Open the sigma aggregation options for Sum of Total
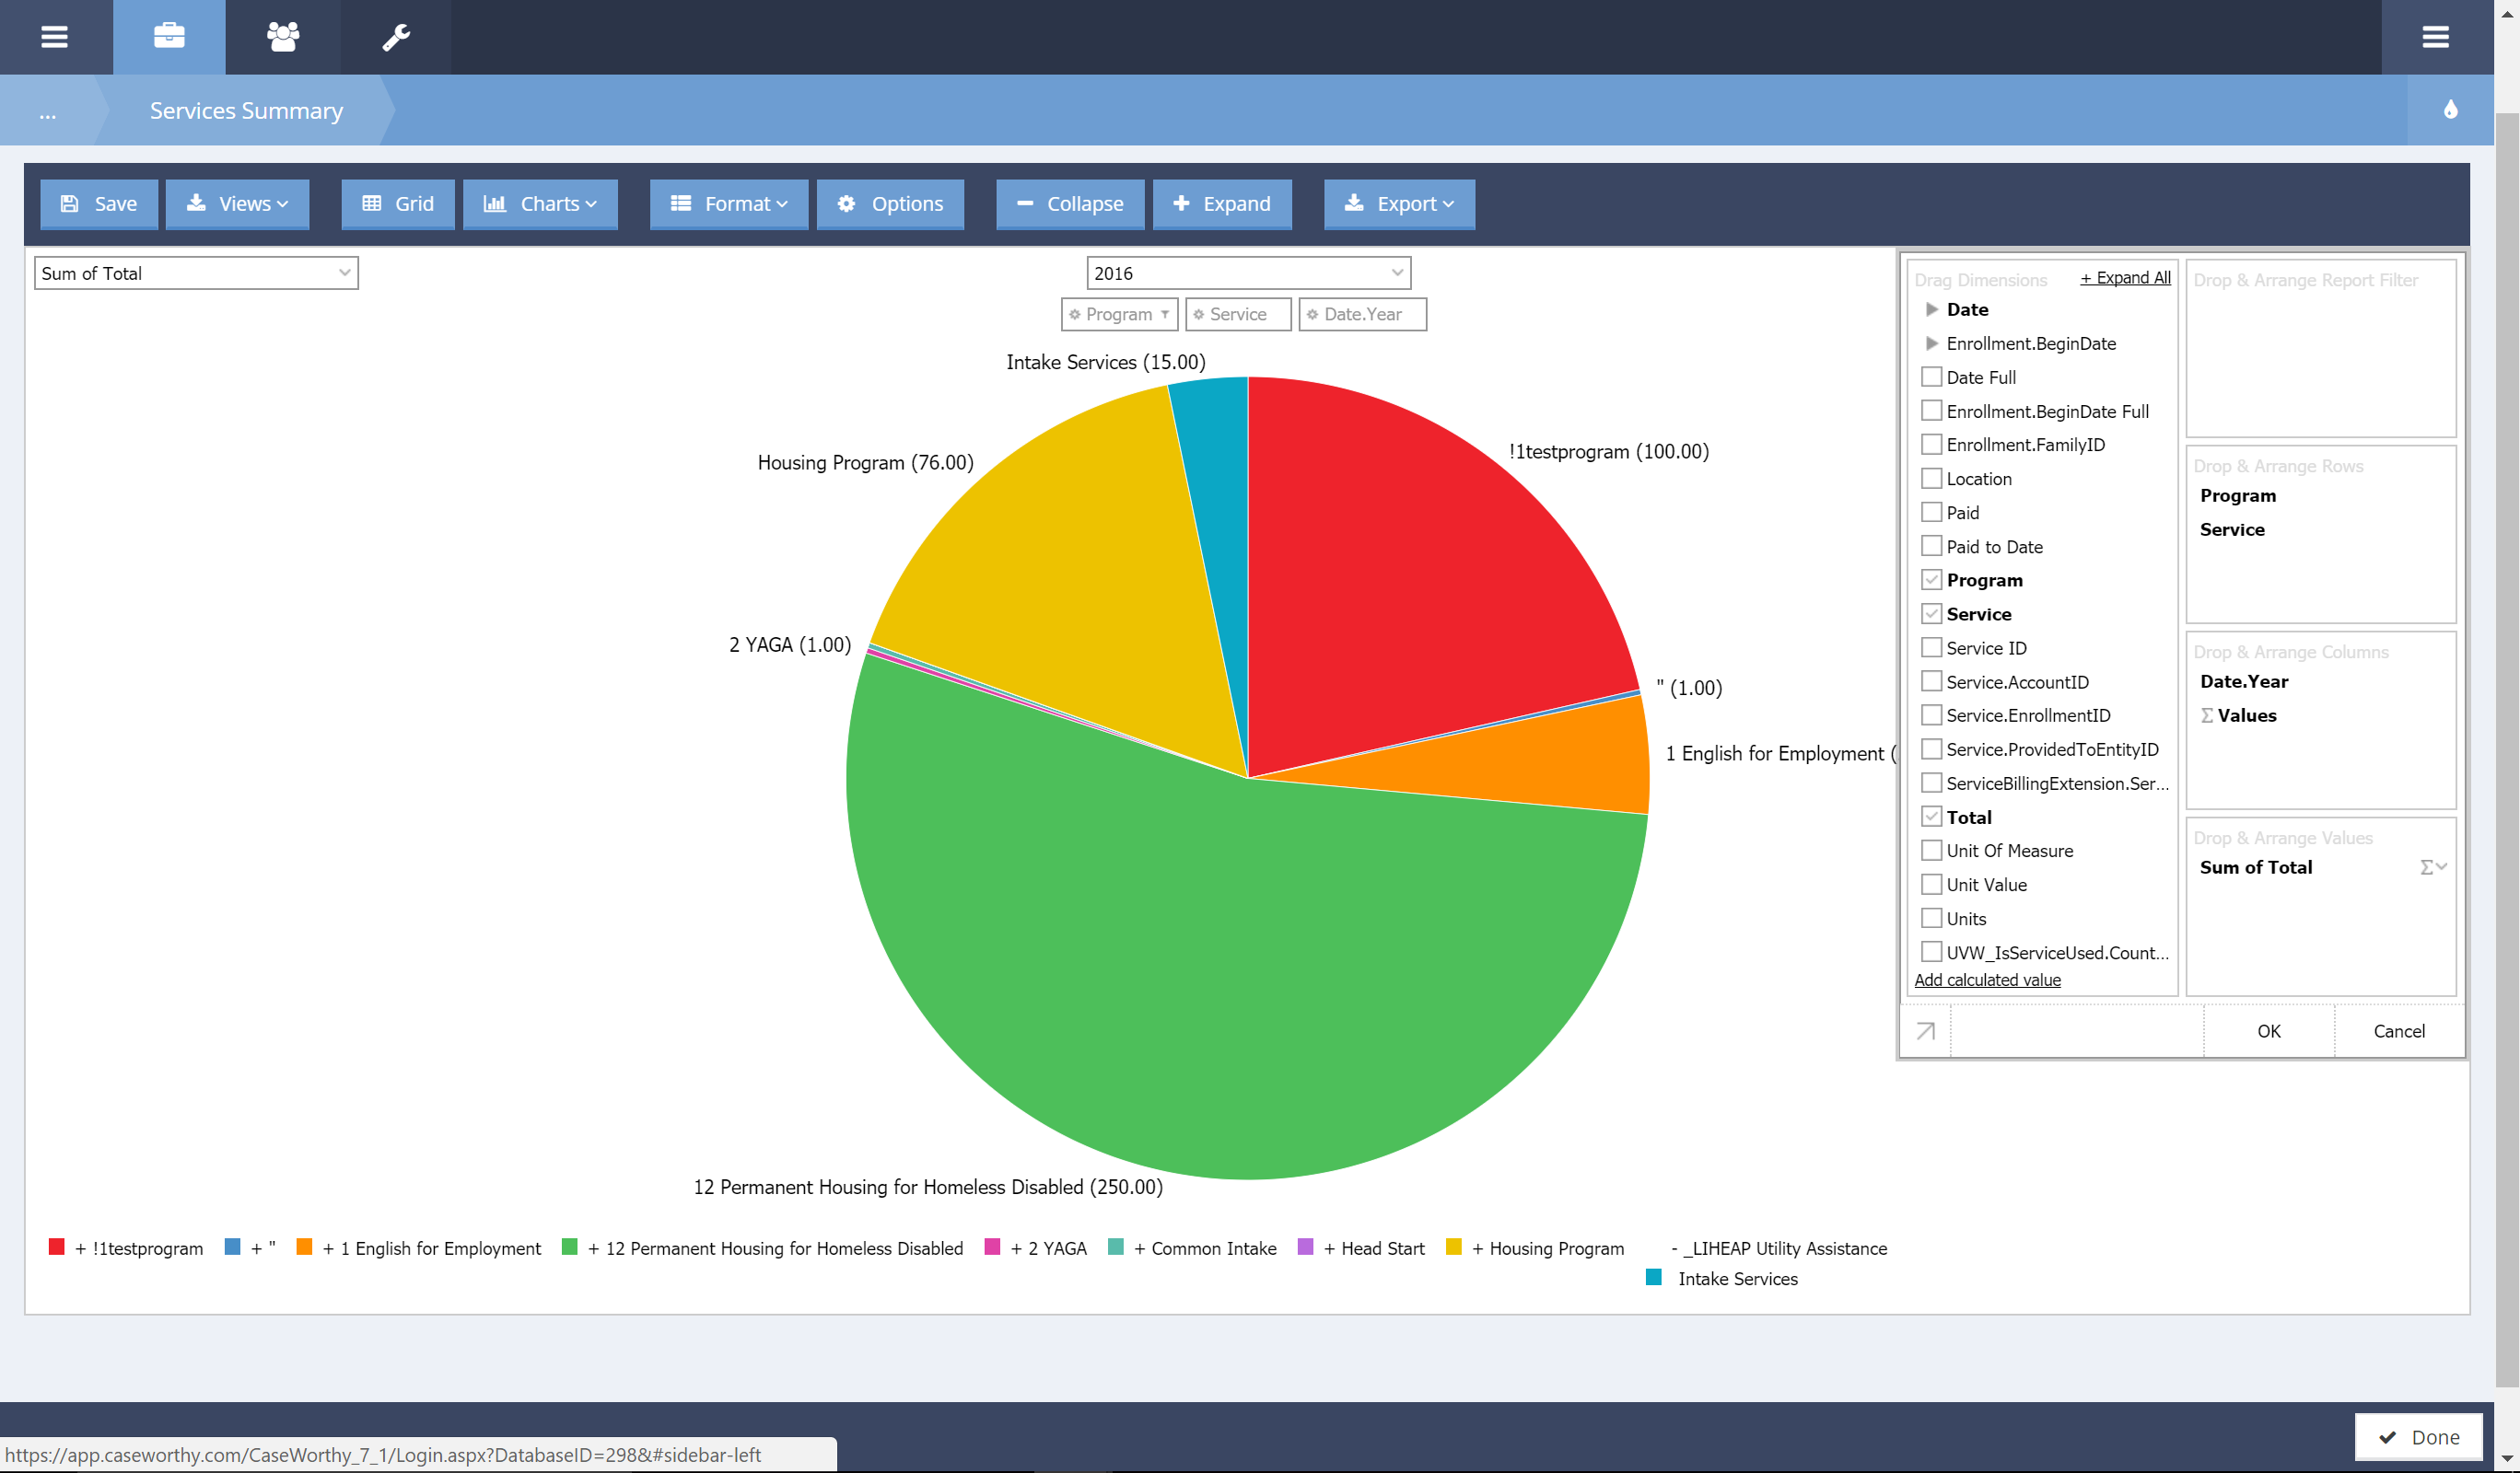 click(2432, 866)
